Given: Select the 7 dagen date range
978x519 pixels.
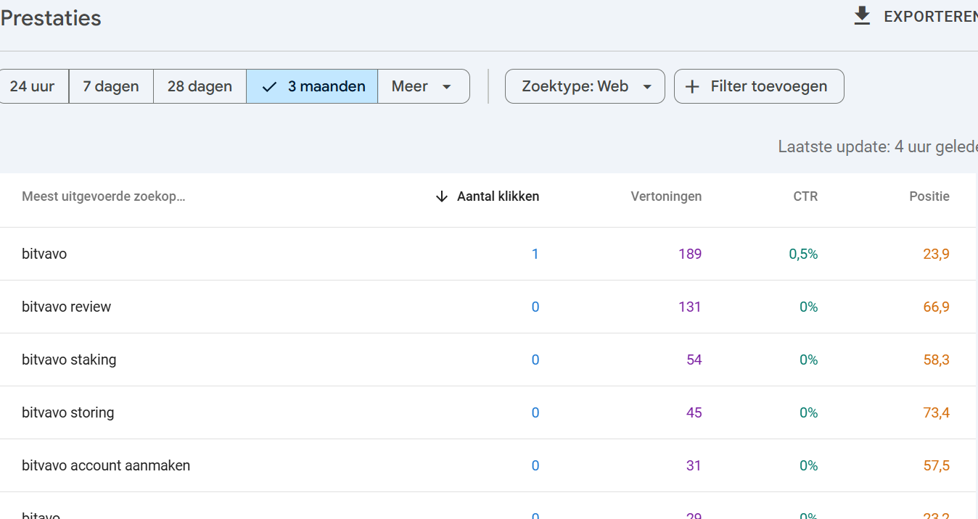Looking at the screenshot, I should (111, 86).
